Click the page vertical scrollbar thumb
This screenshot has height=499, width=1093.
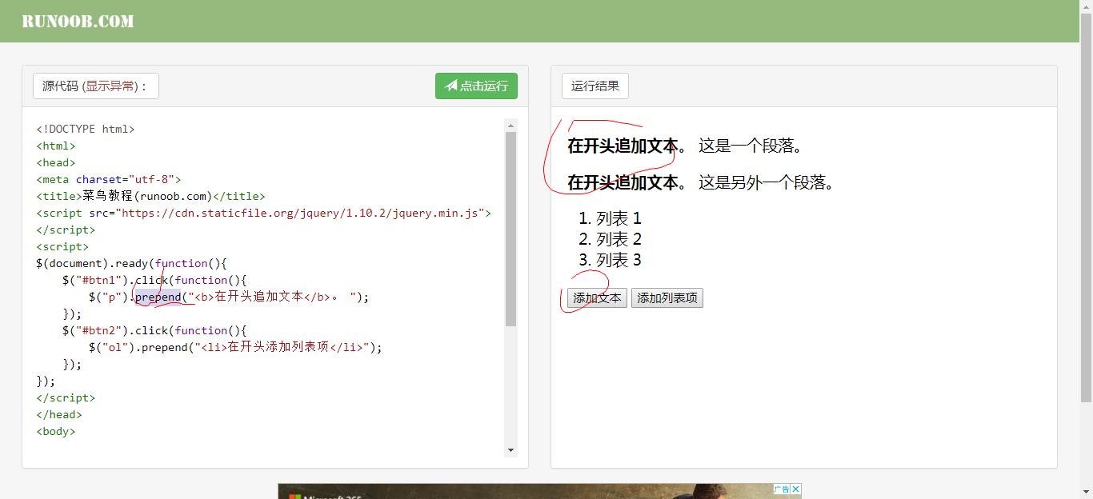click(x=1086, y=206)
